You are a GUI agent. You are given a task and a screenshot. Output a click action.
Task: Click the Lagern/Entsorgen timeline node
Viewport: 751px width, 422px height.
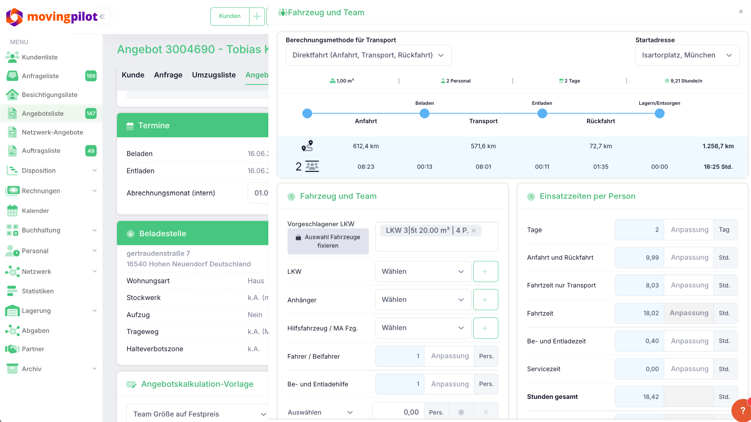click(659, 113)
